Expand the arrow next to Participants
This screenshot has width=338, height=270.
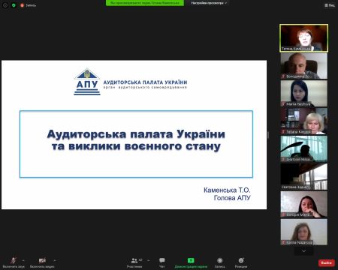[x=149, y=260]
